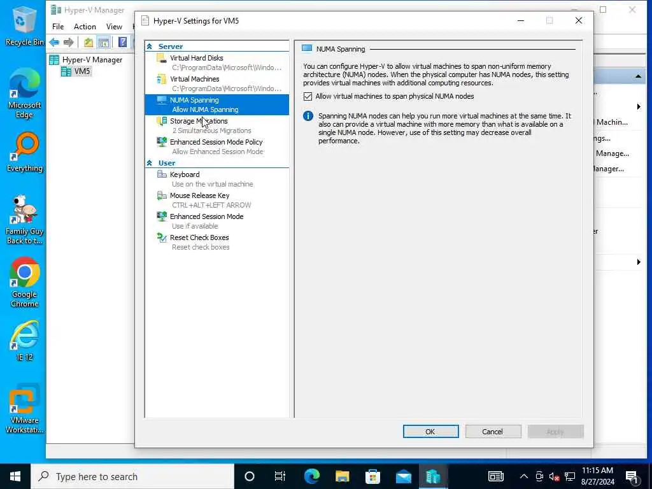Click the taskbar clock showing 11:15 AM
652x489 pixels.
597,476
